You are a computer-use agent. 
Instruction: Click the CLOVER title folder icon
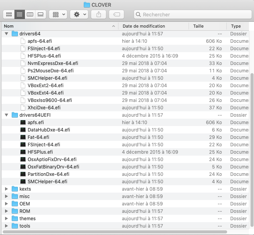[87, 5]
